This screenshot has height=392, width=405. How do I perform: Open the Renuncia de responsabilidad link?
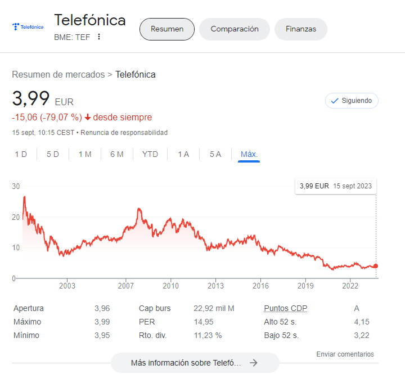(x=124, y=133)
